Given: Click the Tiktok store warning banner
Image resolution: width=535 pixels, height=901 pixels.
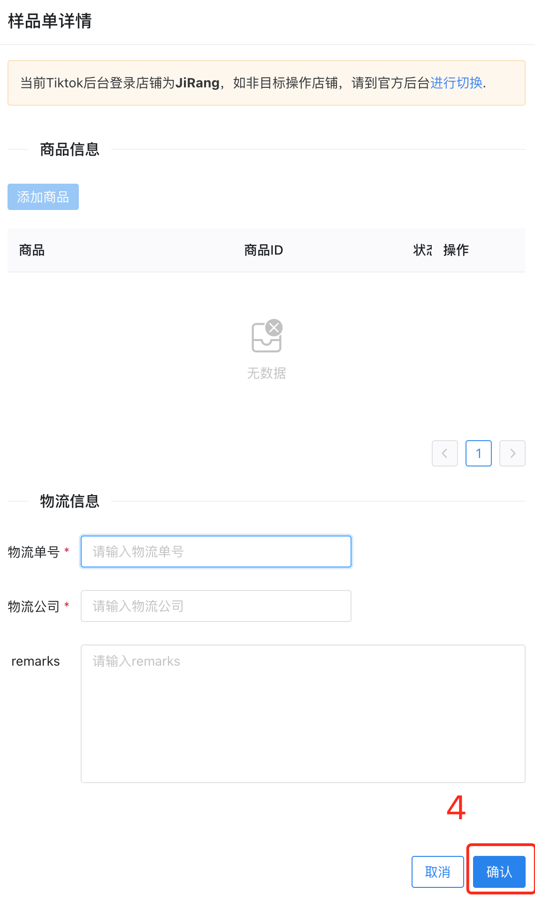Looking at the screenshot, I should tap(267, 83).
